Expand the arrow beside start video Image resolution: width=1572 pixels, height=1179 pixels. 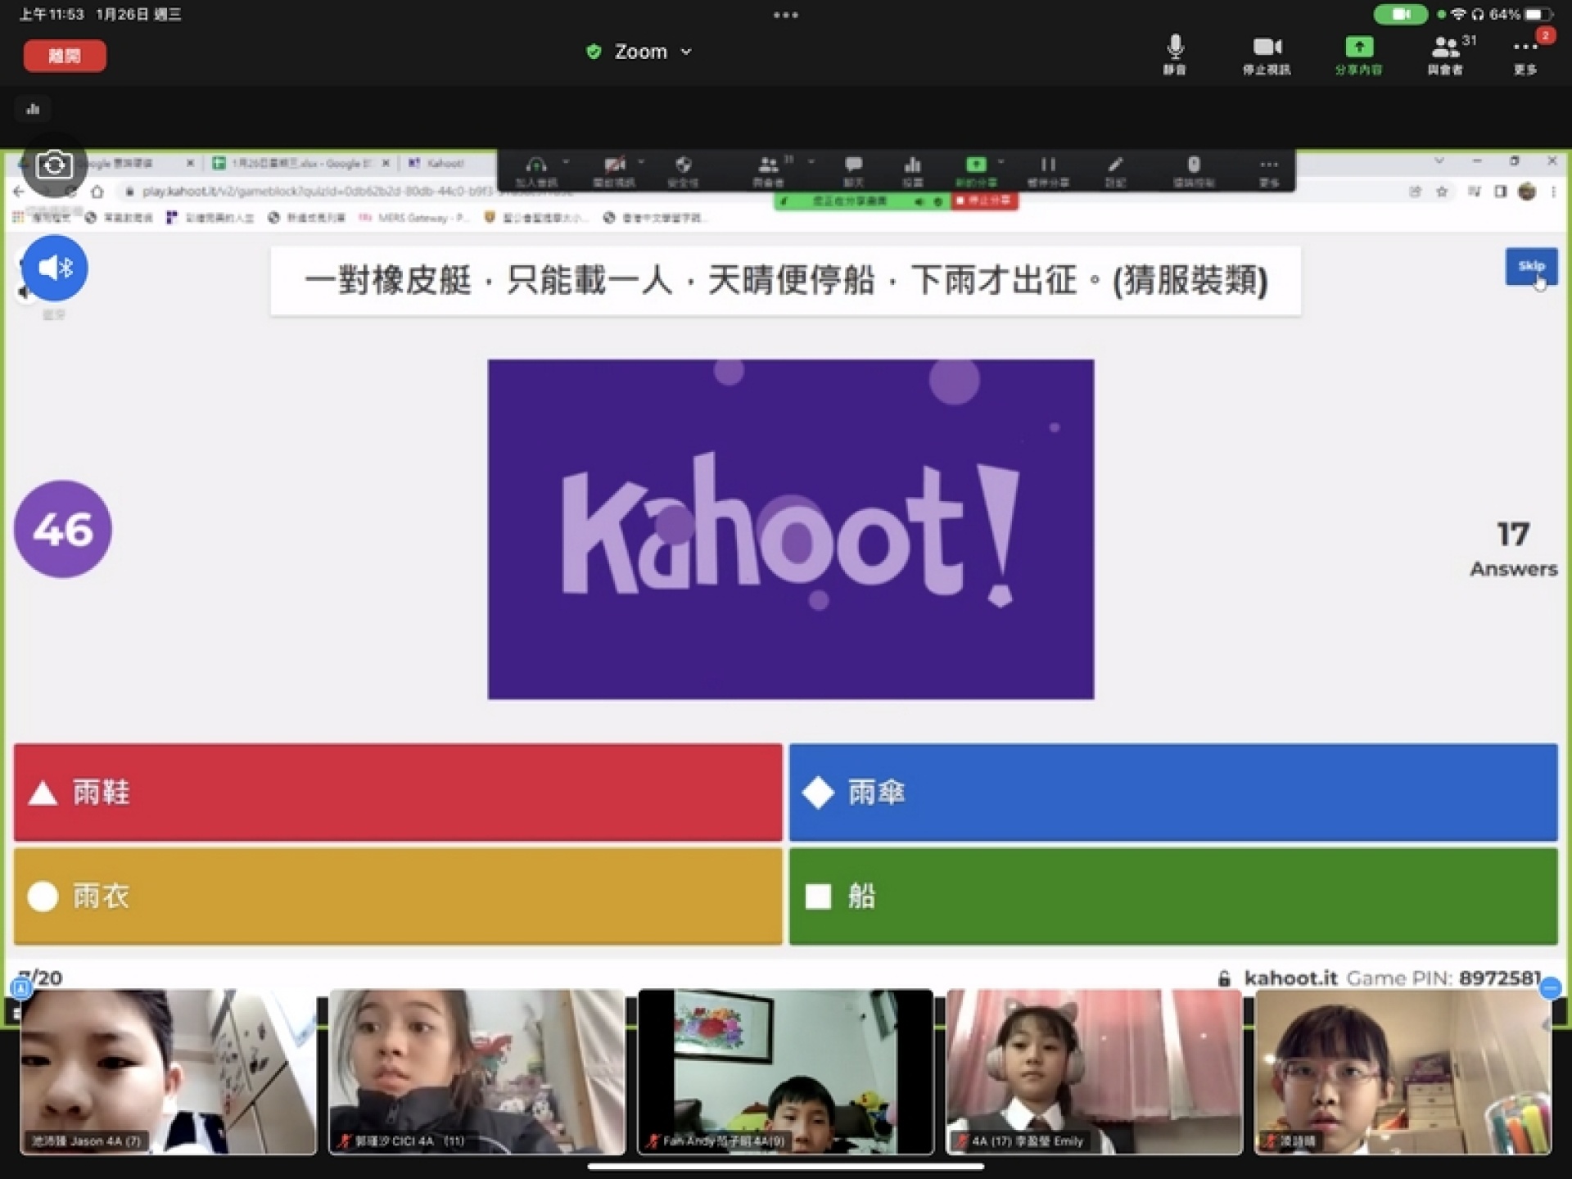(641, 161)
